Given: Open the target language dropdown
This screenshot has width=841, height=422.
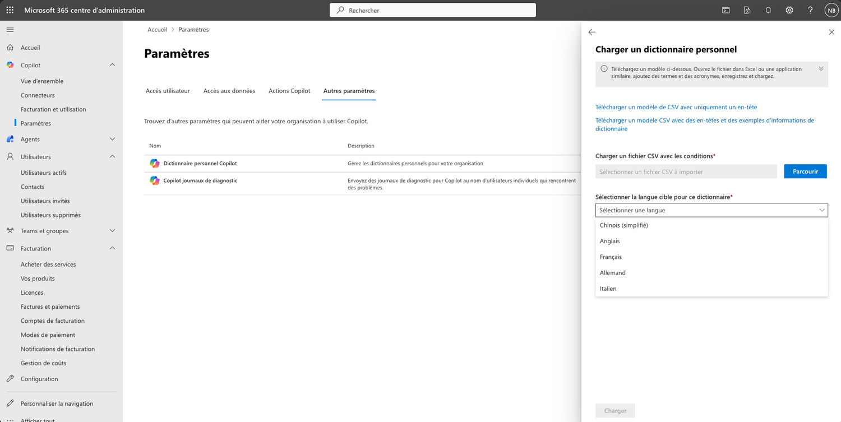Looking at the screenshot, I should 711,210.
